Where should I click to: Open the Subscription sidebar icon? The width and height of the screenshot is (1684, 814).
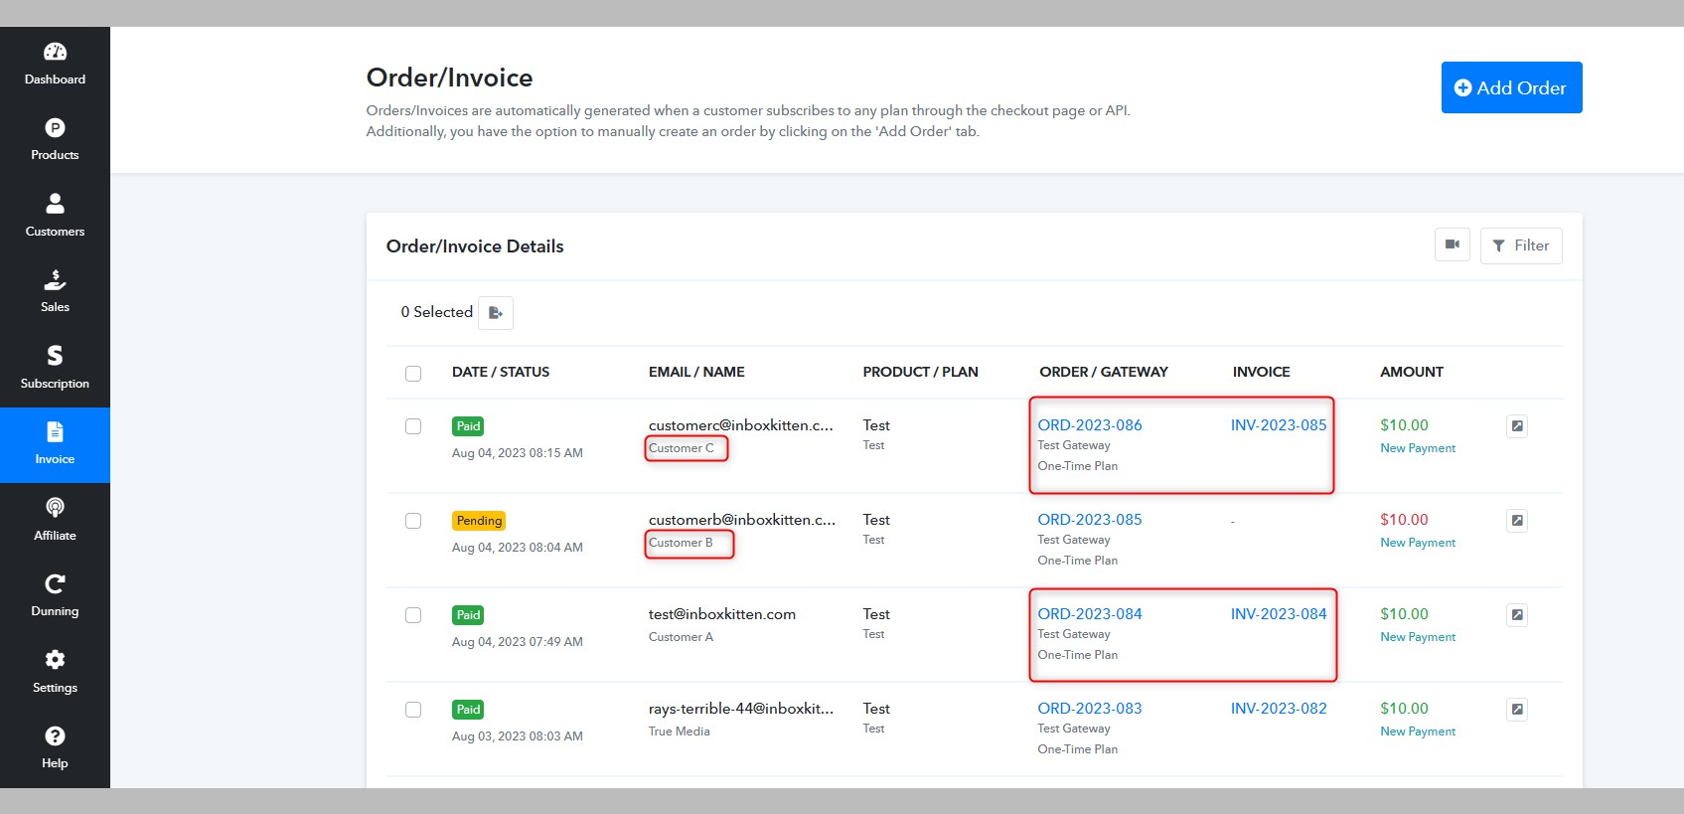coord(55,355)
